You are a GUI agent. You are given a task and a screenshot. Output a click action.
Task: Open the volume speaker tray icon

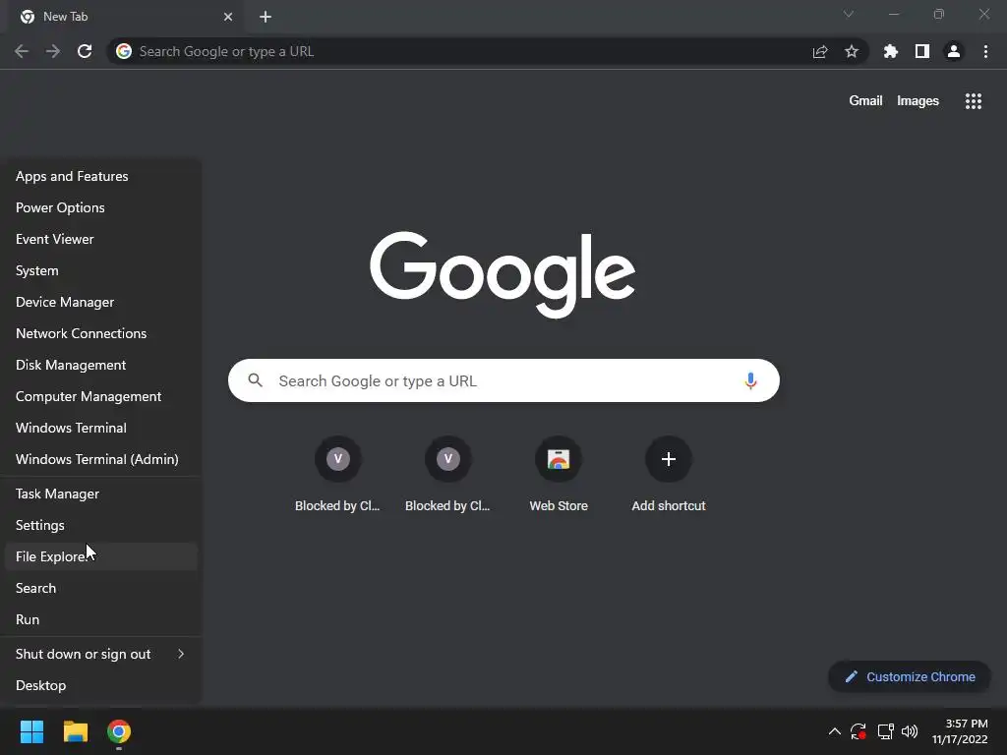pos(910,731)
